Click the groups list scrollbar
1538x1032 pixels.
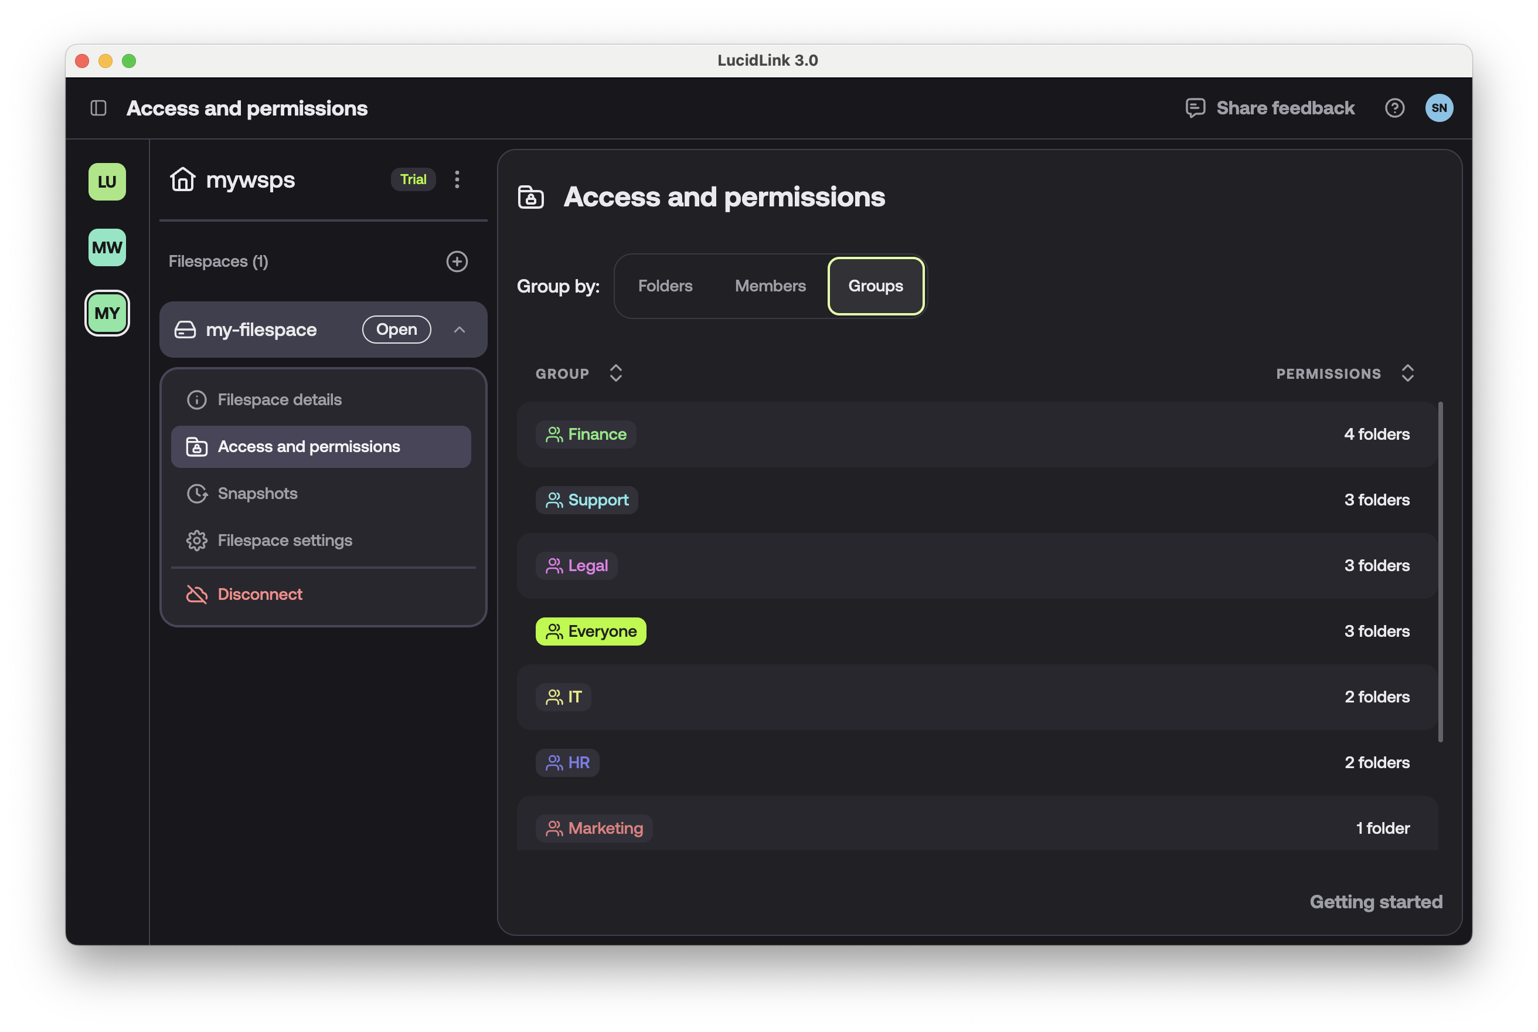click(1440, 571)
